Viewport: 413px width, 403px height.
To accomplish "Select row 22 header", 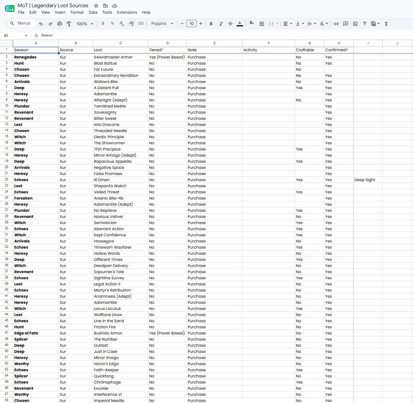I will coord(6,180).
